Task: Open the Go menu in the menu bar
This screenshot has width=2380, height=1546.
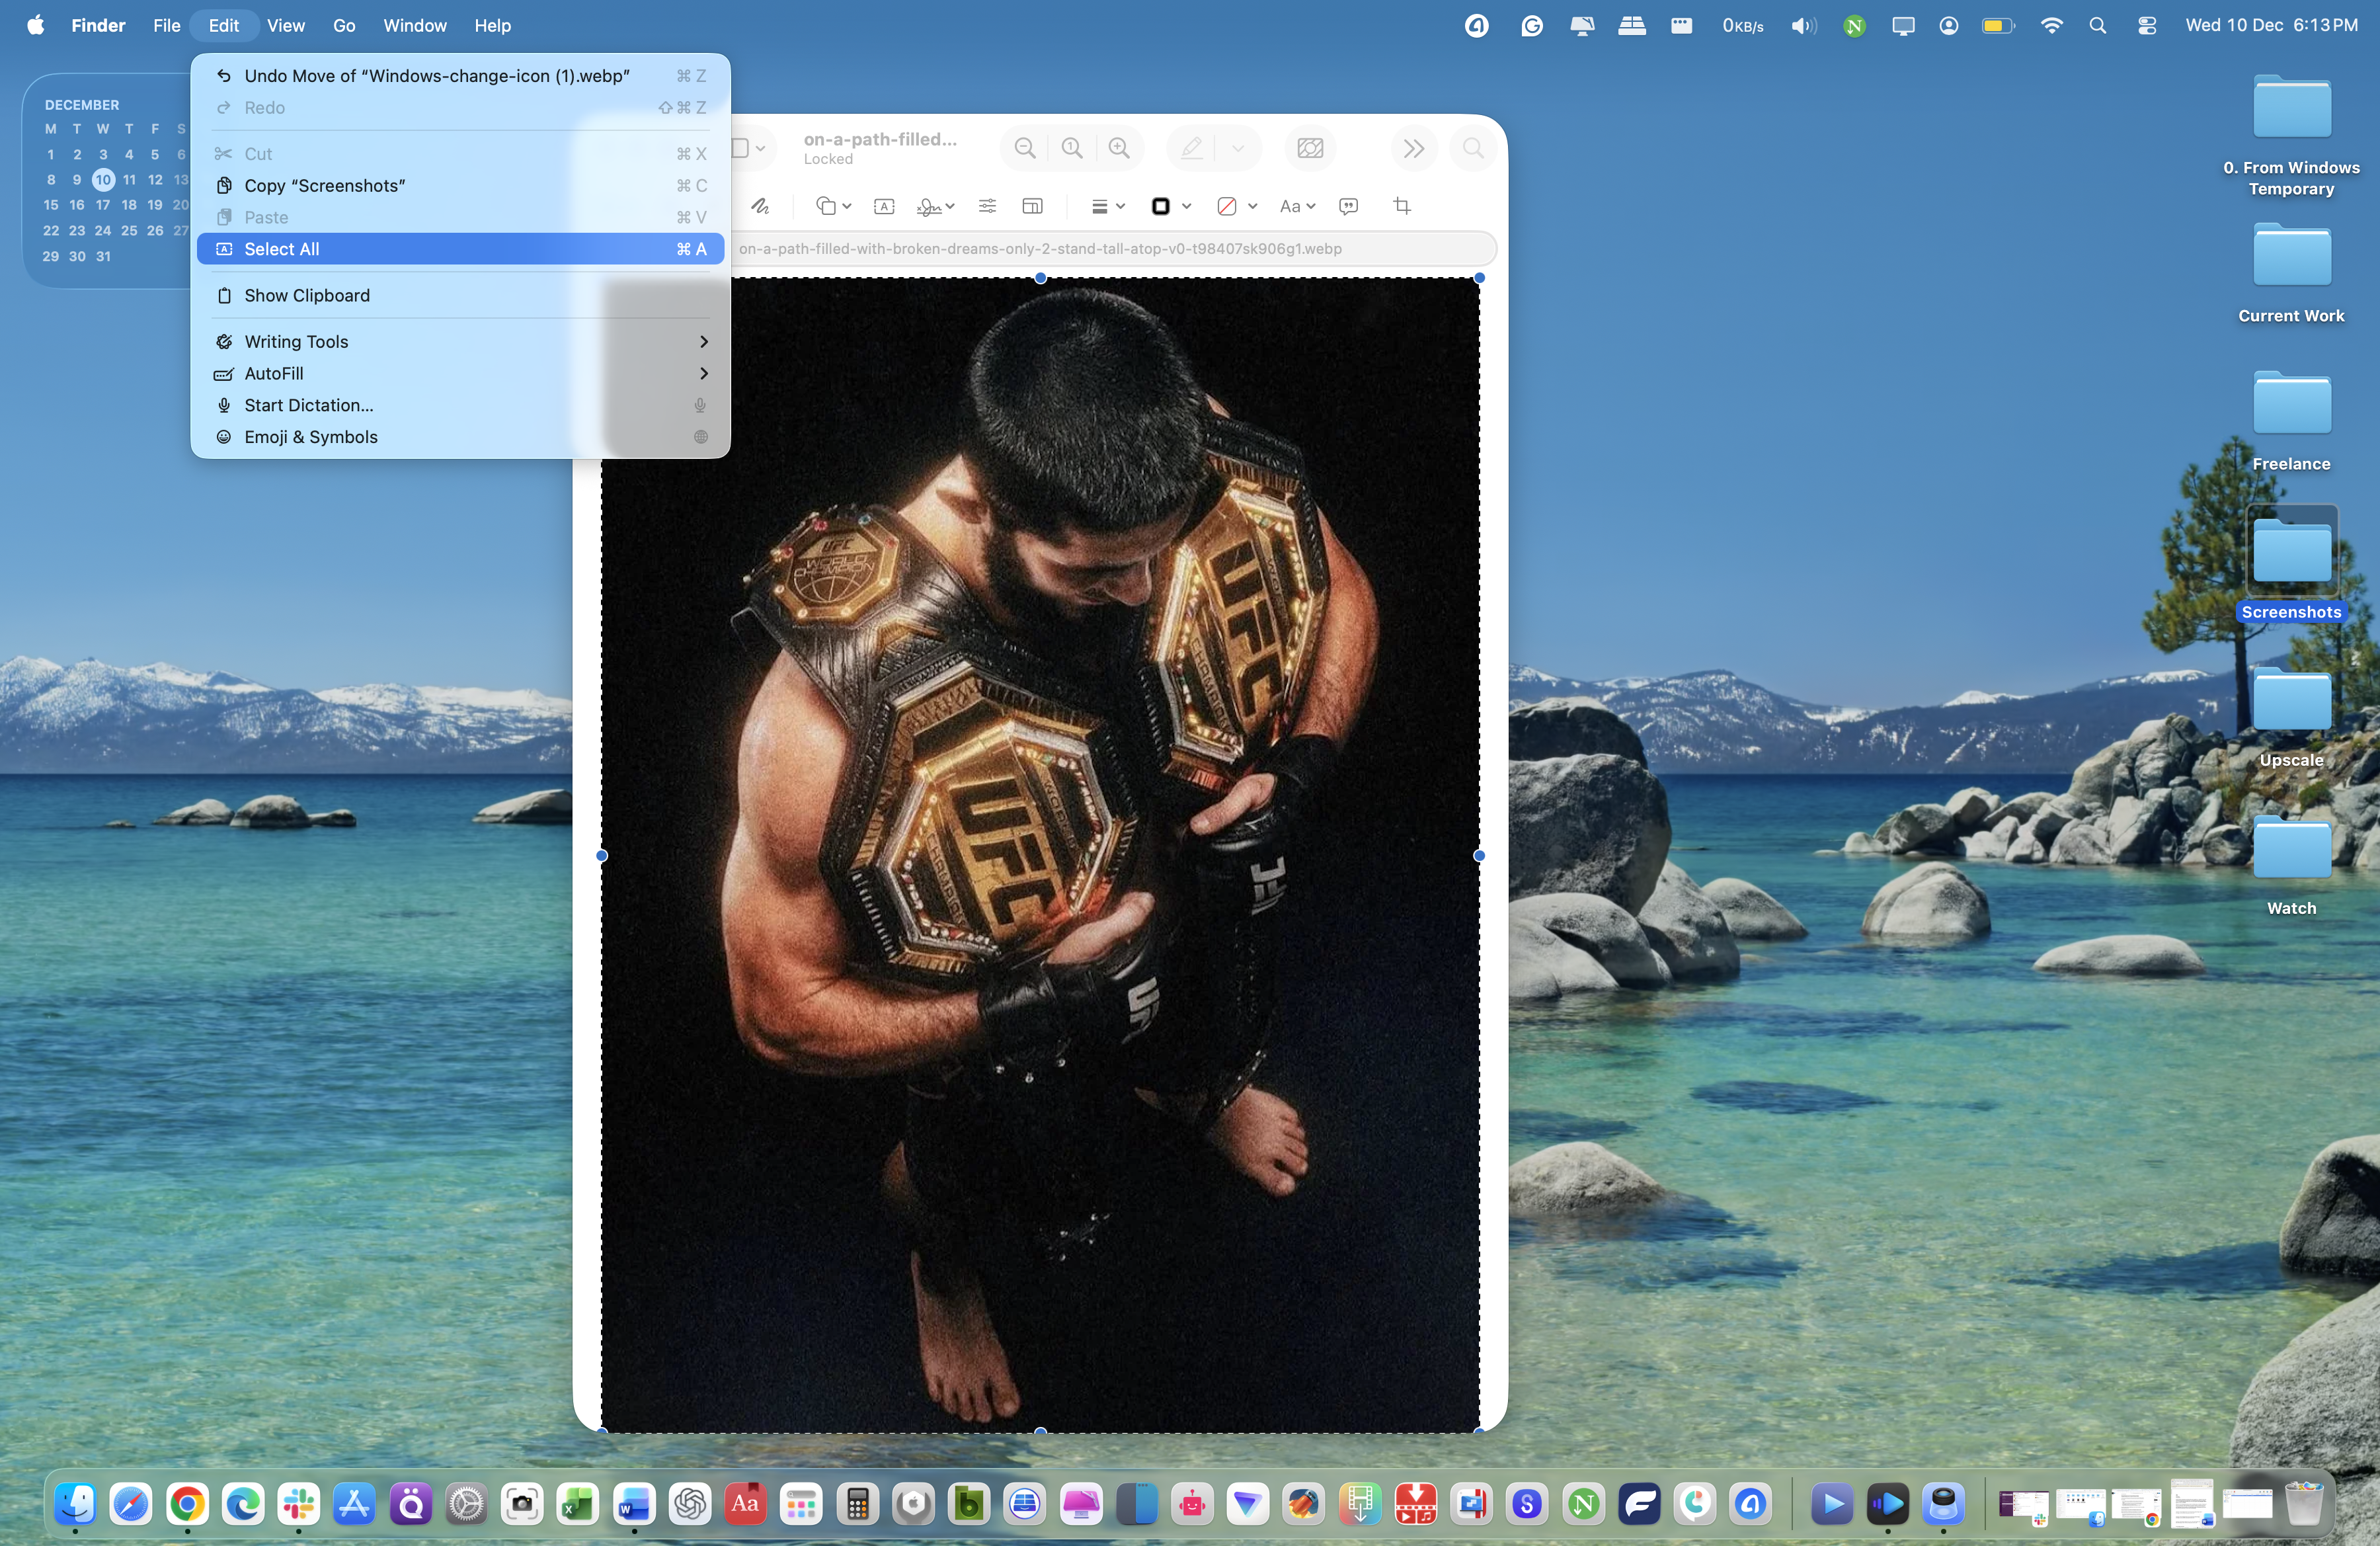Action: coord(344,26)
